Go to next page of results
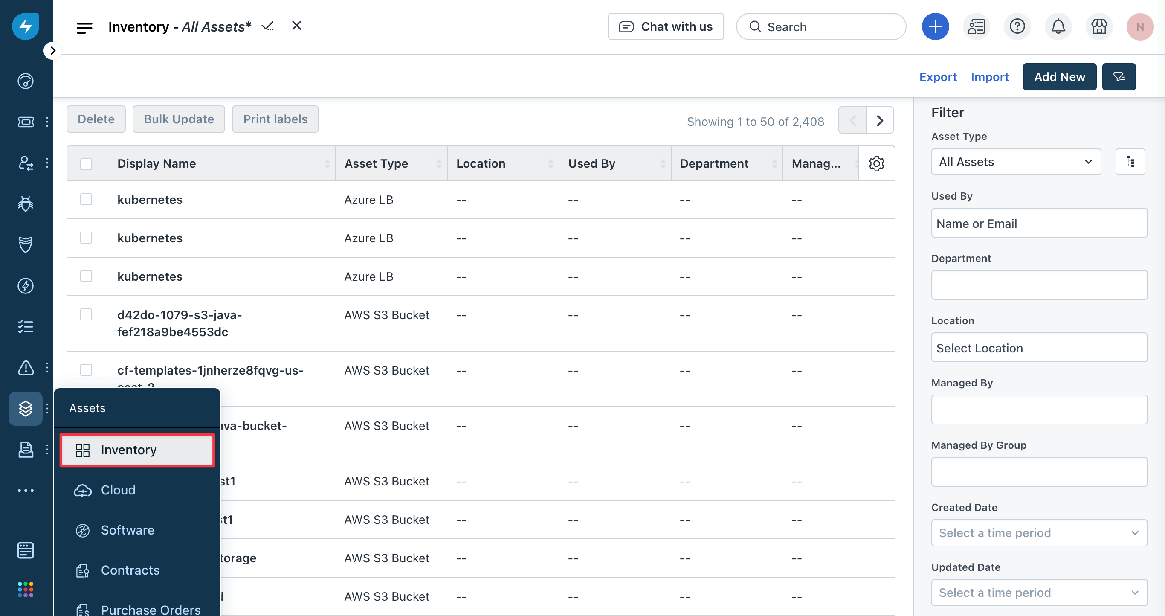The width and height of the screenshot is (1165, 616). [x=879, y=121]
